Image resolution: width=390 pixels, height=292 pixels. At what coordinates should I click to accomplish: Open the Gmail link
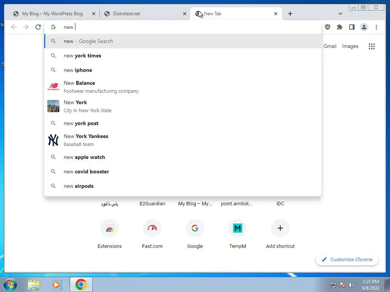330,46
